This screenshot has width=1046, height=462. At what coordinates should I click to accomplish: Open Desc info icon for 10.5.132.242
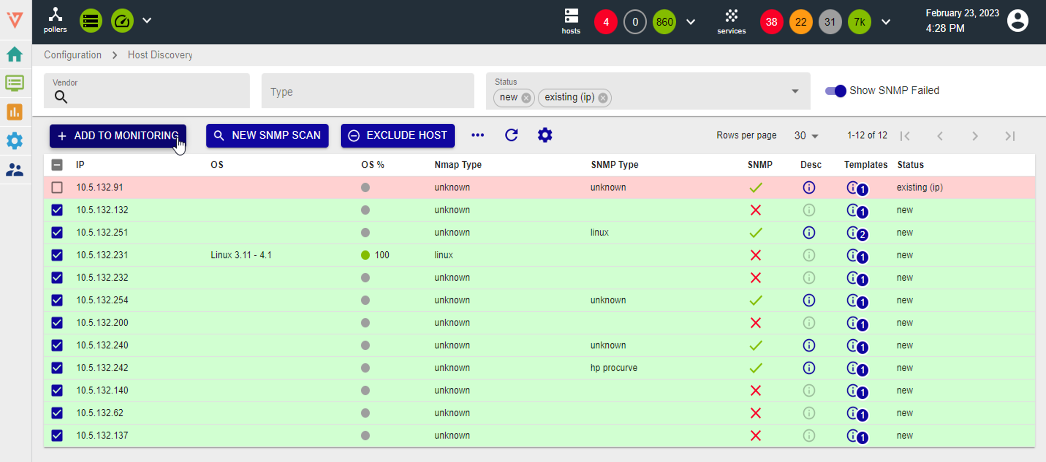(x=809, y=368)
